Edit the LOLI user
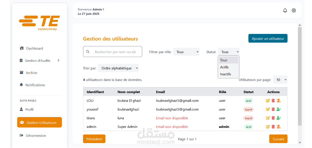The image size is (312, 148). 268,101
